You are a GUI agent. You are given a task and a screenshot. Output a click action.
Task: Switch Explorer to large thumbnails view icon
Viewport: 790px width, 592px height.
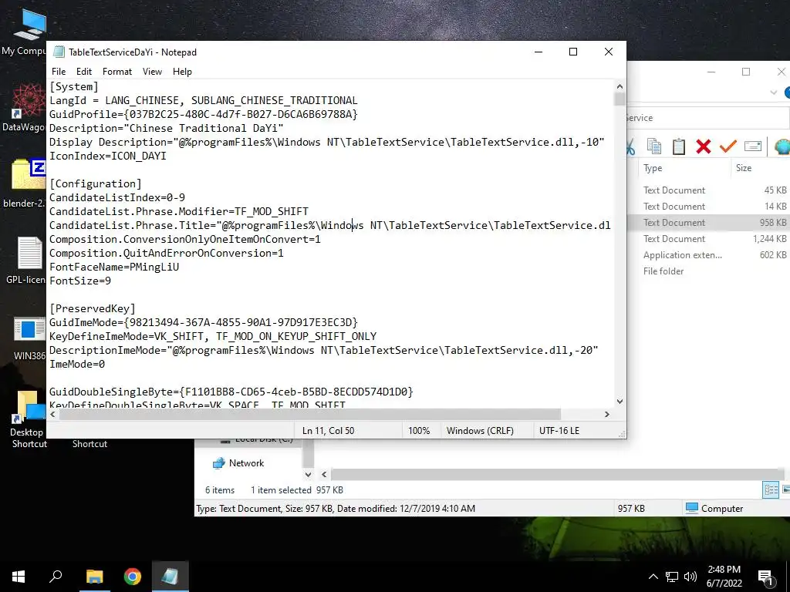tap(785, 489)
